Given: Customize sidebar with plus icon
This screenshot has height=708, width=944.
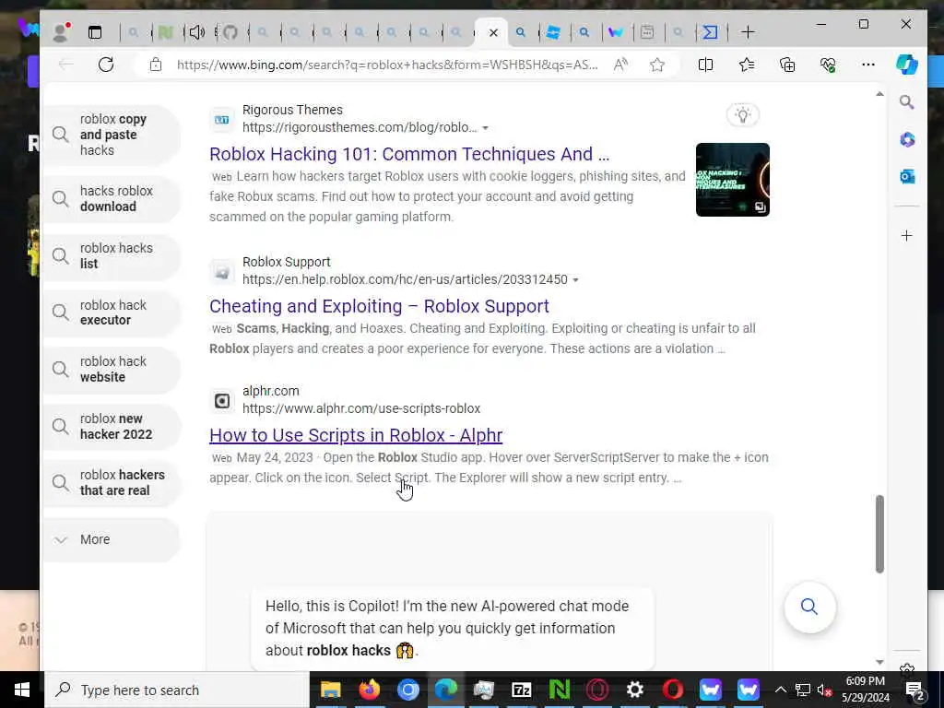Looking at the screenshot, I should point(907,235).
